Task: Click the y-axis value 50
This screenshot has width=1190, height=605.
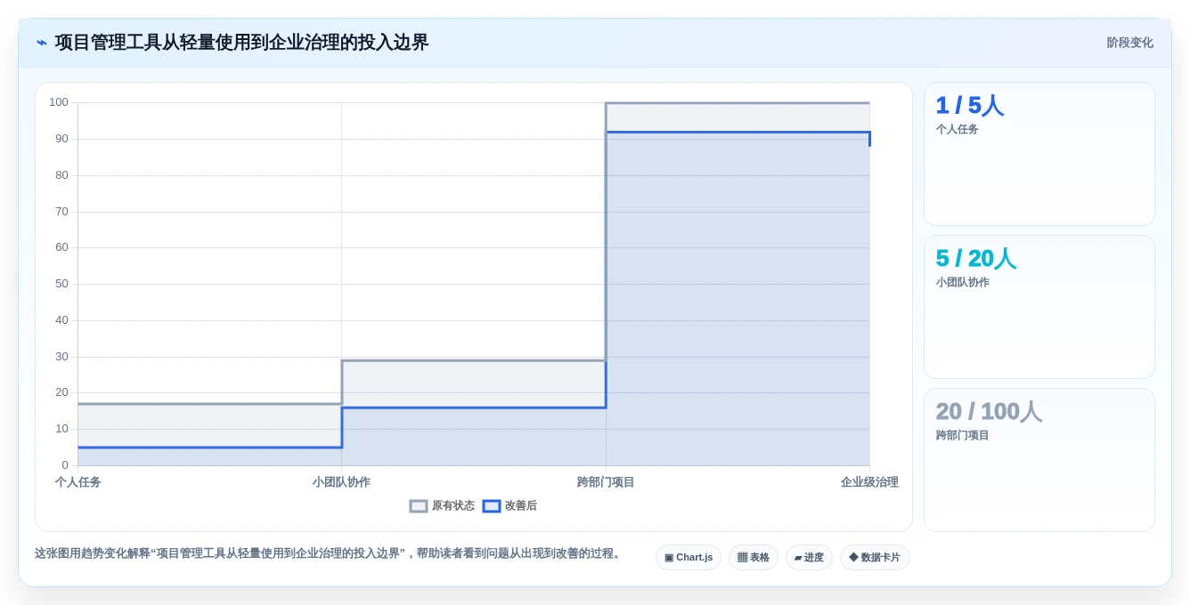Action: pyautogui.click(x=61, y=284)
